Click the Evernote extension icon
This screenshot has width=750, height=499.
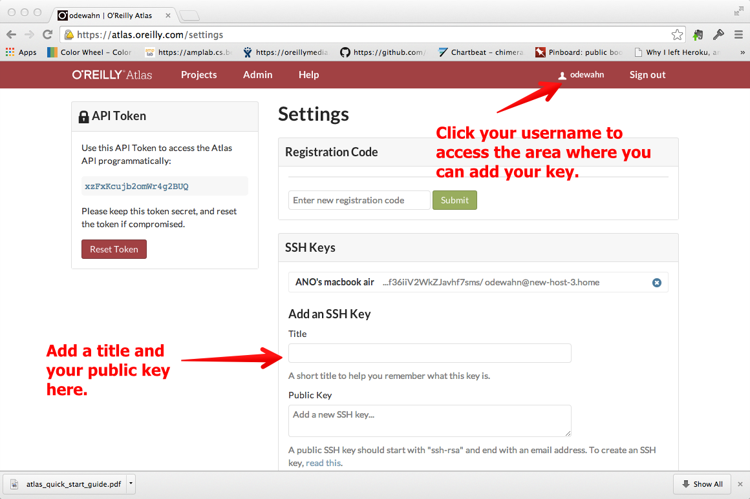pos(698,34)
